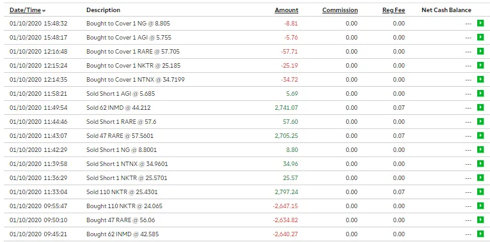The height and width of the screenshot is (242, 490).
Task: Select description 'Sold Short 1 AGI @ 5.685'
Action: [121, 94]
